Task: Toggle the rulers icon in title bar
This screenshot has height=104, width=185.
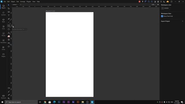Action: [146, 1]
